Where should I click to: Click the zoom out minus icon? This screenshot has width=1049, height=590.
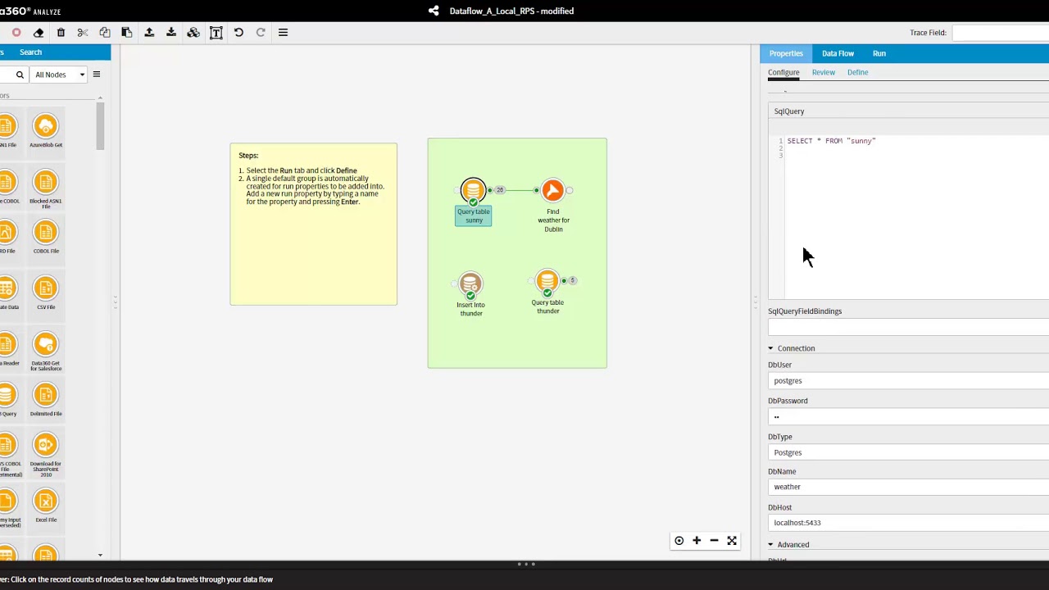(714, 541)
